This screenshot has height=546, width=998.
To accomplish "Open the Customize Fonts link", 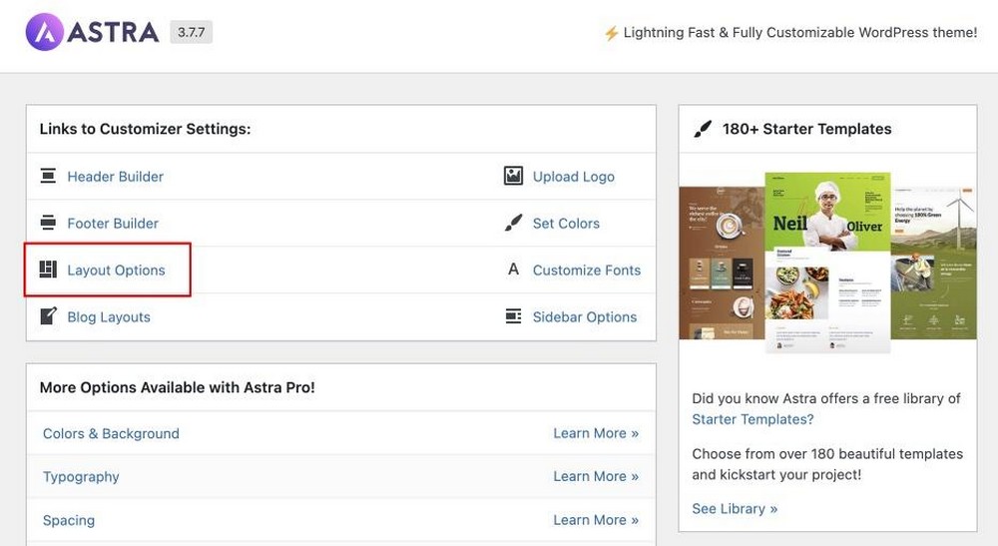I will click(x=586, y=270).
